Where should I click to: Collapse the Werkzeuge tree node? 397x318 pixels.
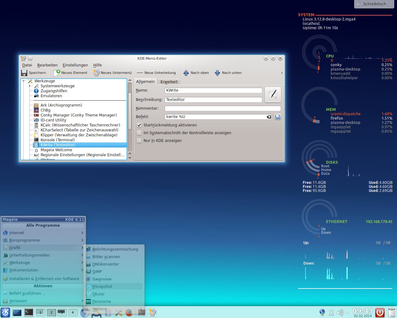click(24, 81)
